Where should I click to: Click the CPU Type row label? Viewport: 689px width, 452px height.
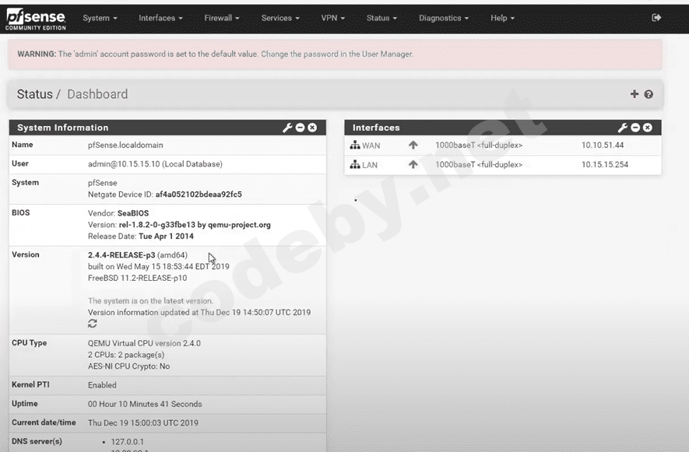tap(29, 342)
